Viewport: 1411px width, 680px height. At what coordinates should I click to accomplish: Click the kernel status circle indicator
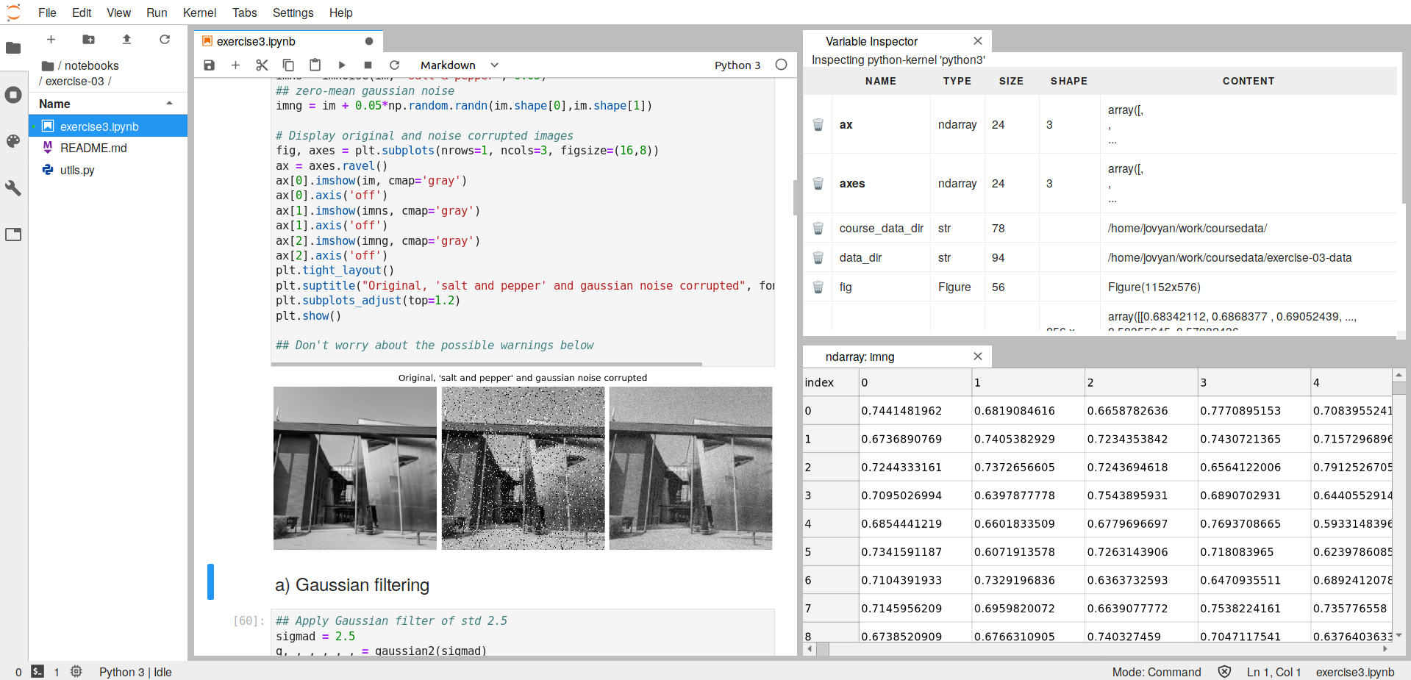(782, 65)
